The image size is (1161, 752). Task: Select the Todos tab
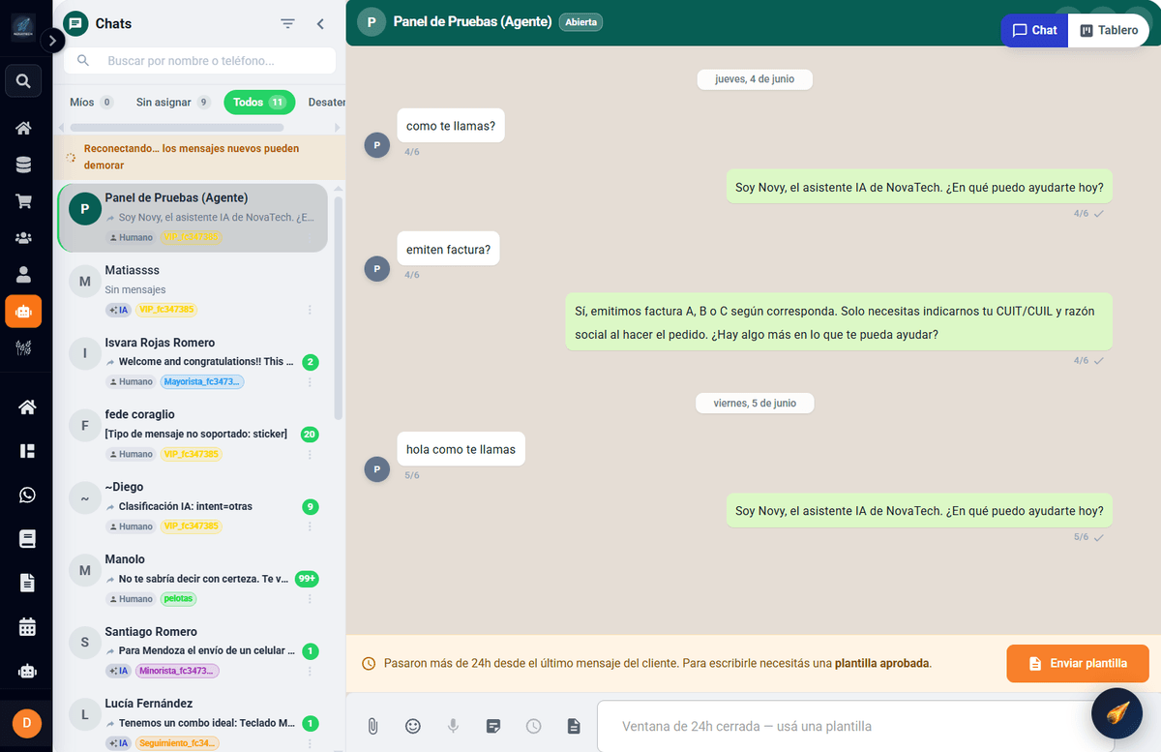click(259, 102)
